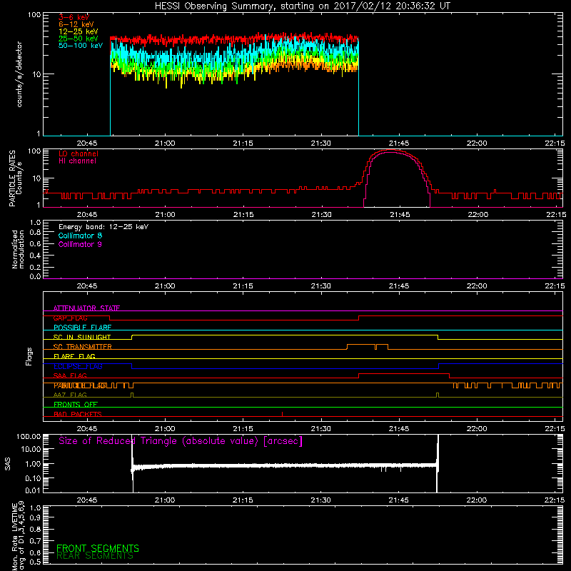Select the Collimator 8 legend label
This screenshot has width=571, height=571.
[x=80, y=236]
